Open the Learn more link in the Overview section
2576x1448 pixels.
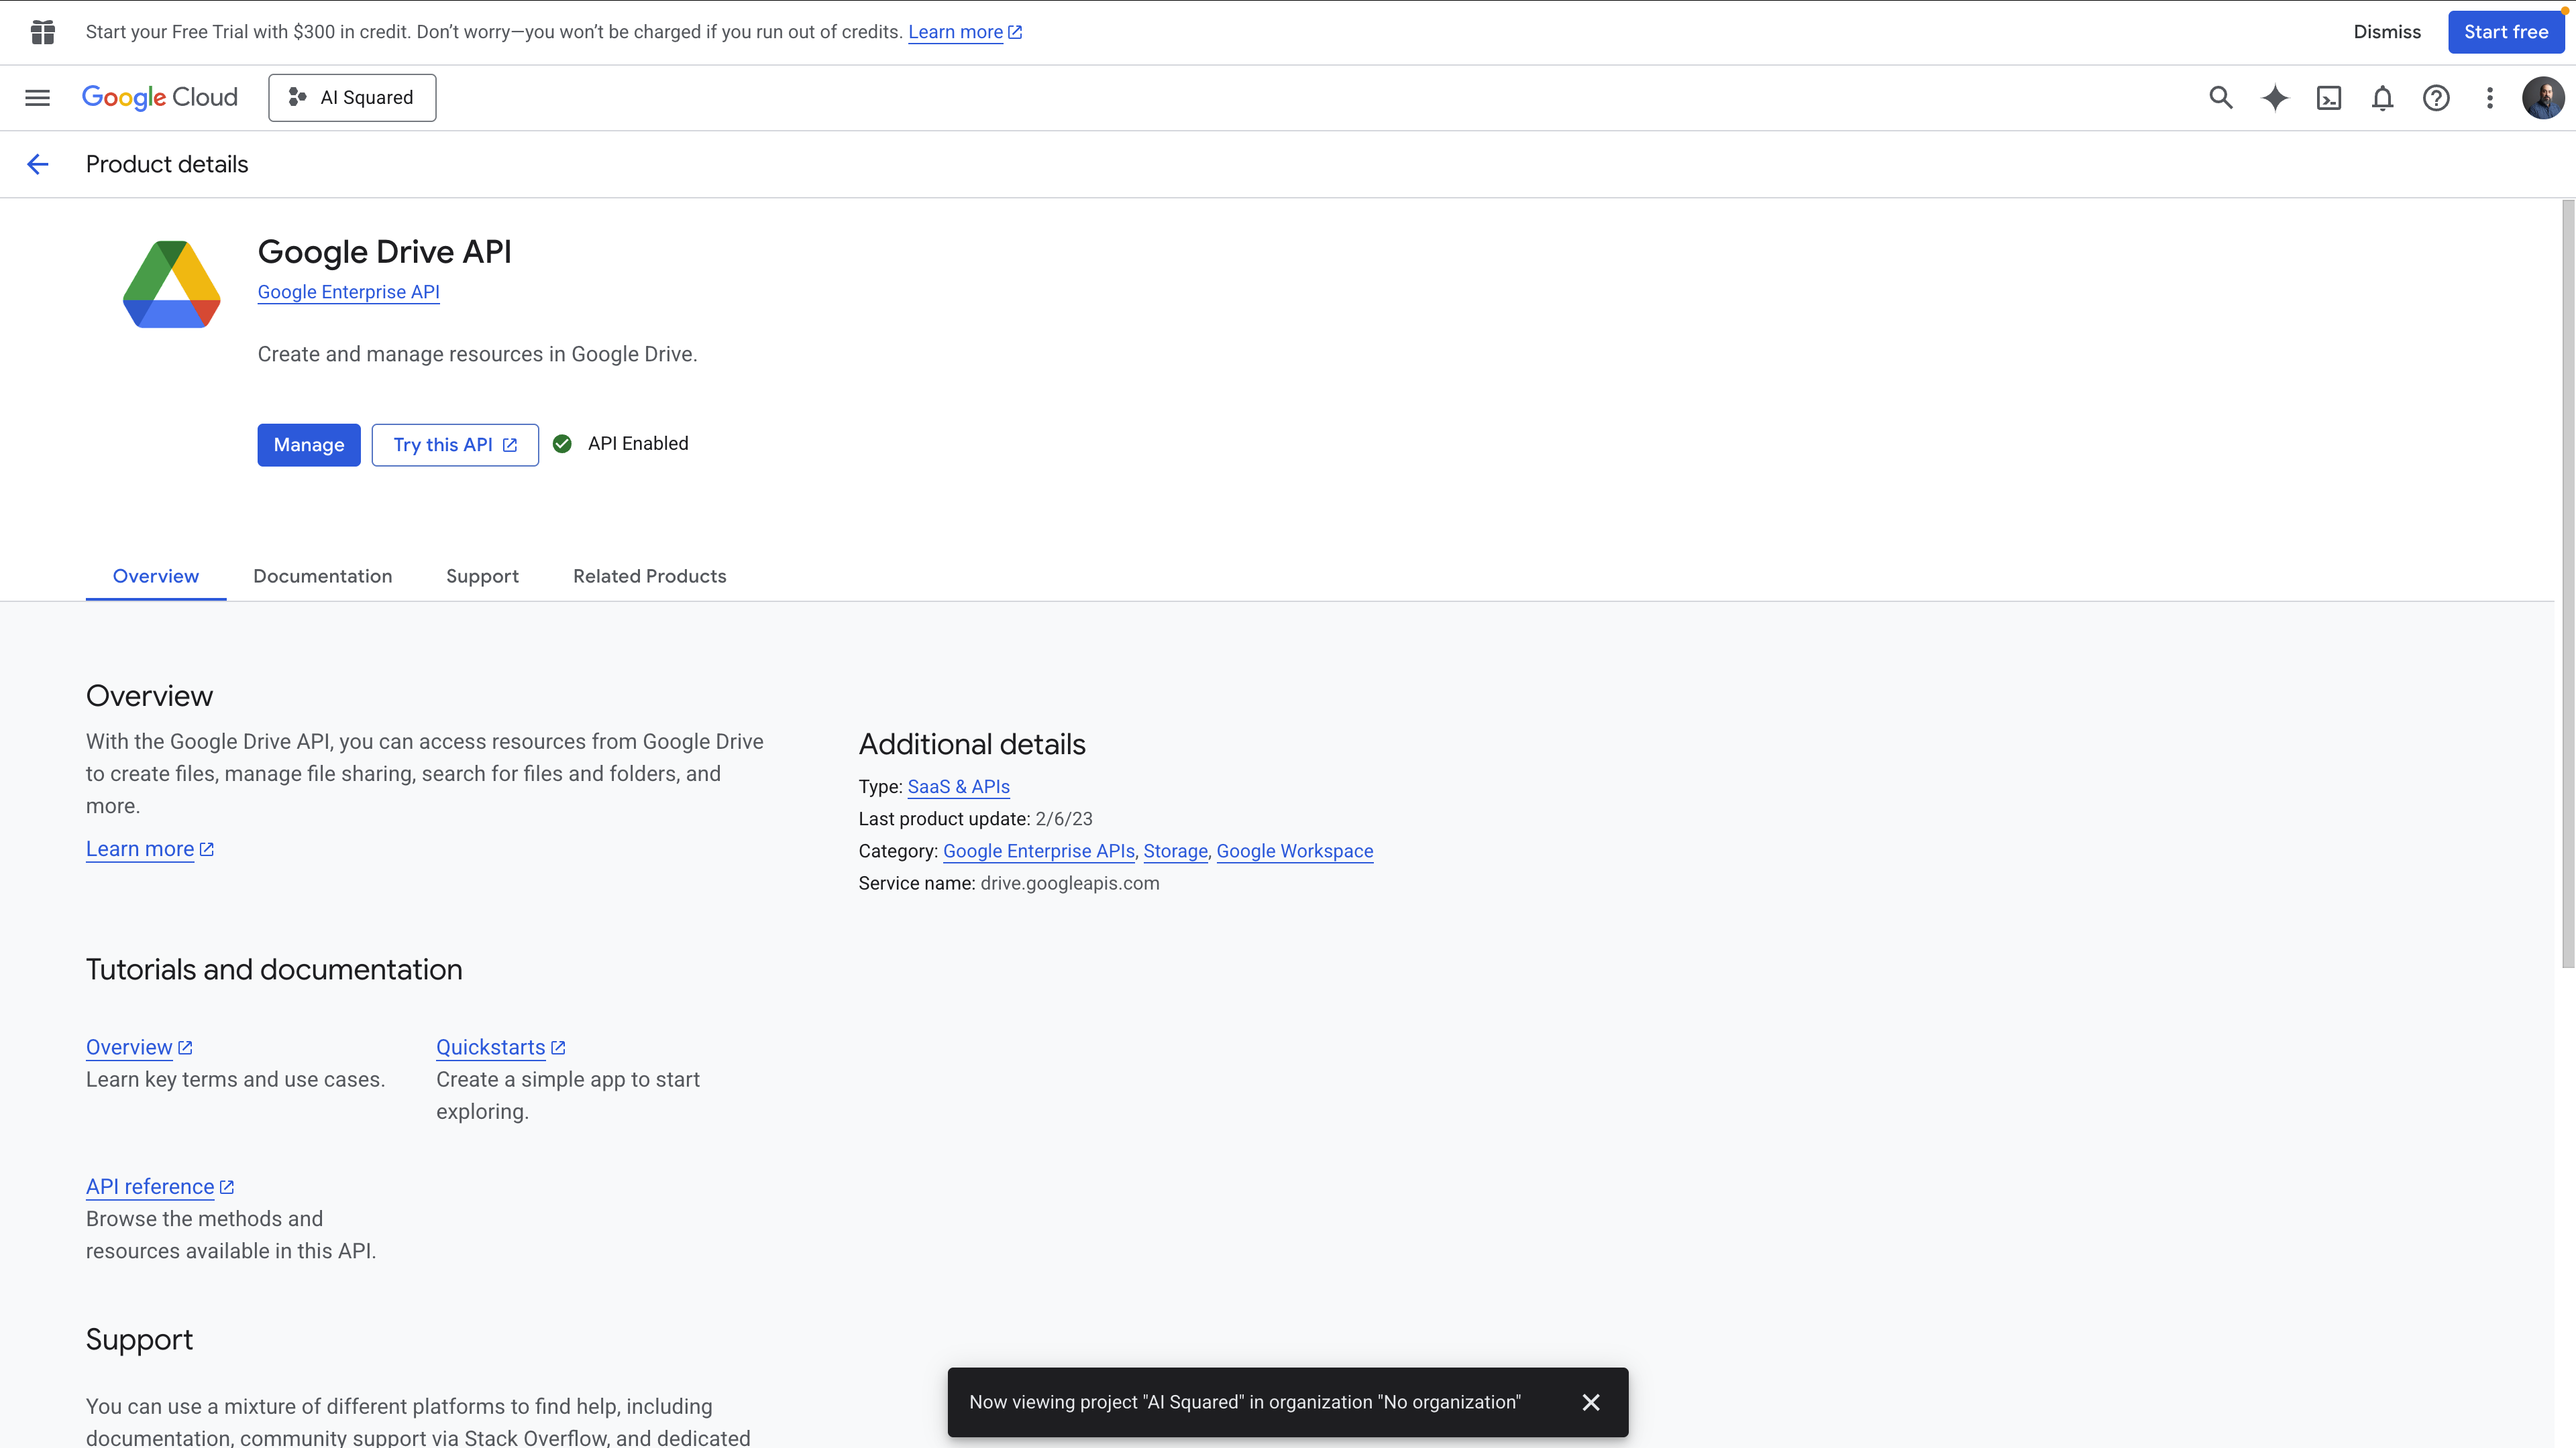click(150, 849)
